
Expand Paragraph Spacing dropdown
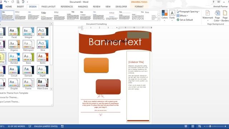coord(188,11)
